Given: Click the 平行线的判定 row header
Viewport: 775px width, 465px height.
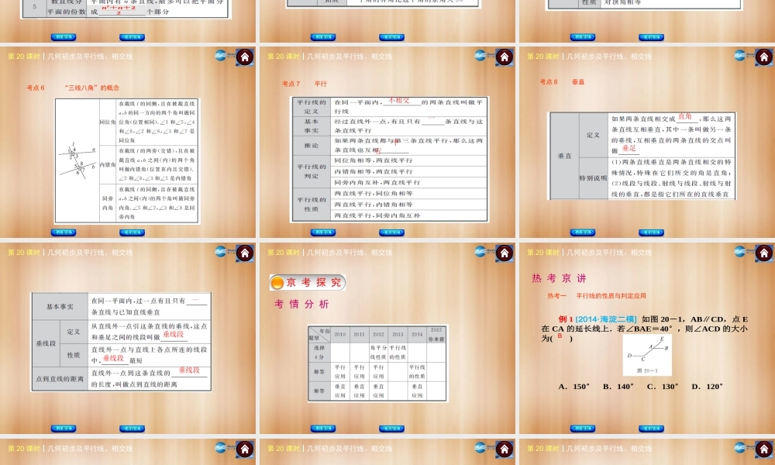Looking at the screenshot, I should 312,171.
